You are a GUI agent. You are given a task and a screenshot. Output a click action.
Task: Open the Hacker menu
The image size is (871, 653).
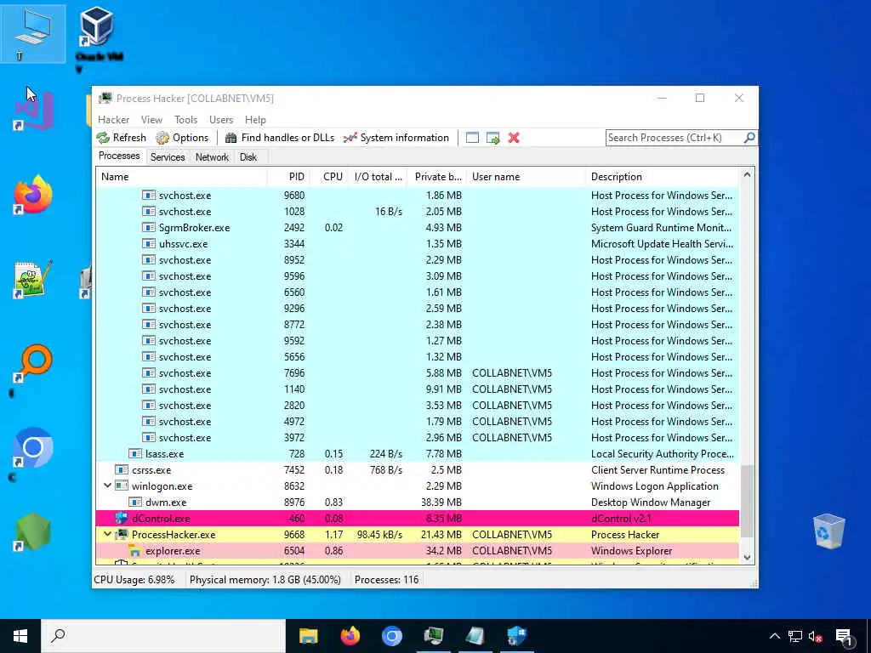tap(113, 120)
